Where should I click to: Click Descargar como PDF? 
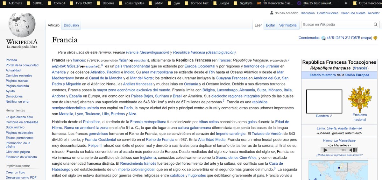21,177
